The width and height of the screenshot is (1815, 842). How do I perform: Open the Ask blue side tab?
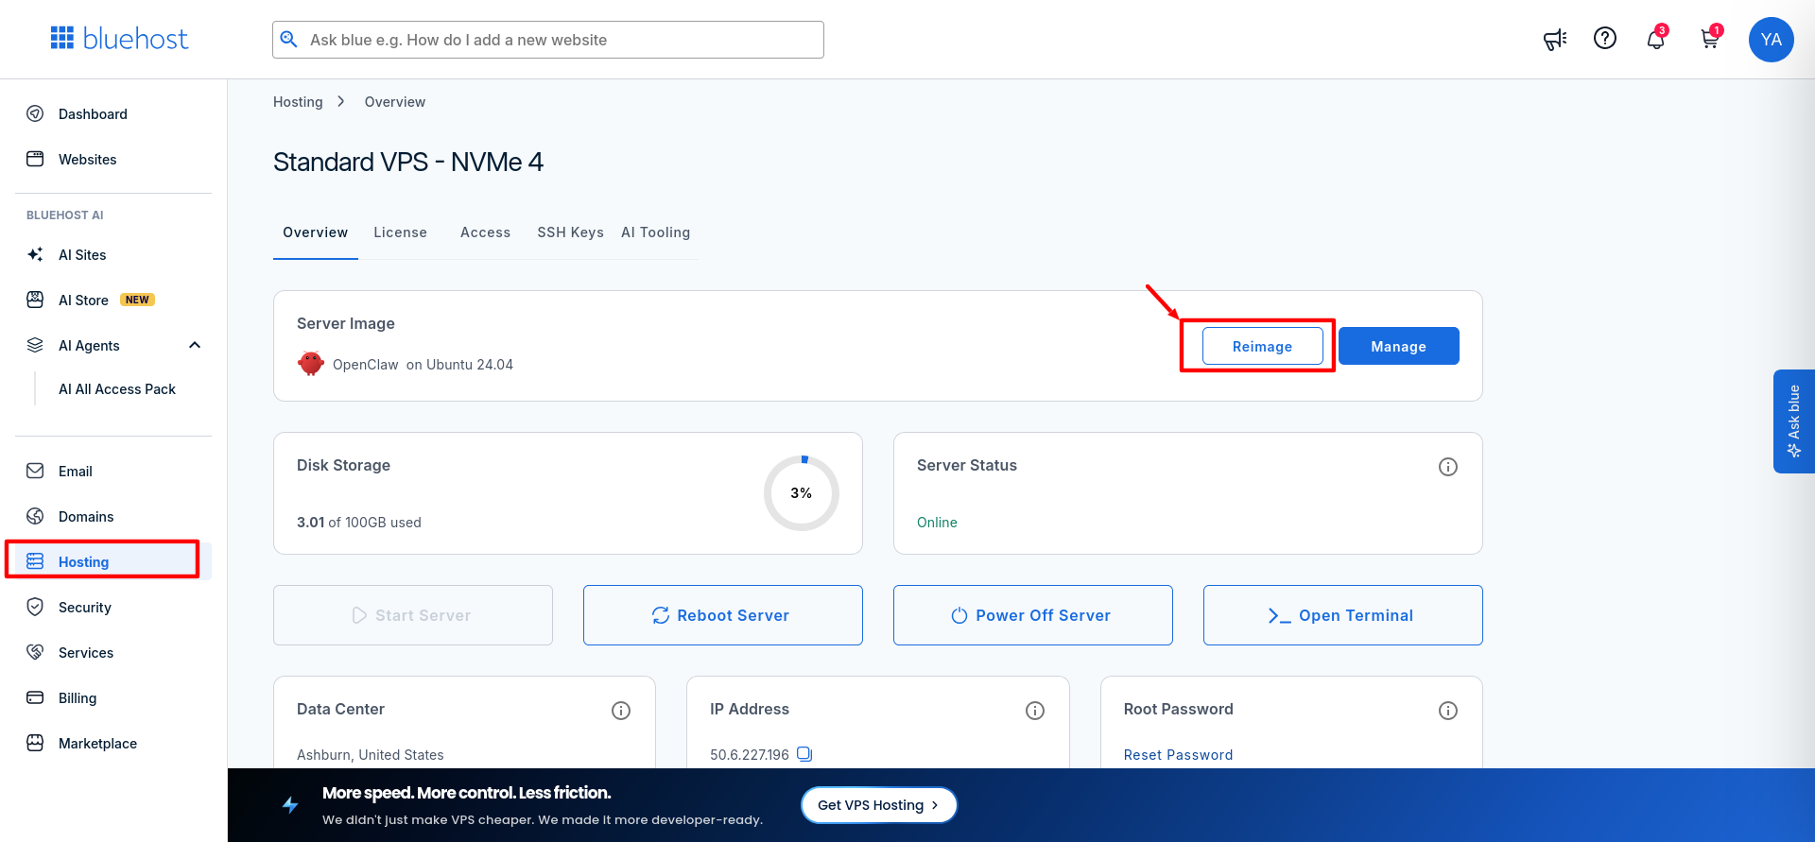pos(1794,421)
